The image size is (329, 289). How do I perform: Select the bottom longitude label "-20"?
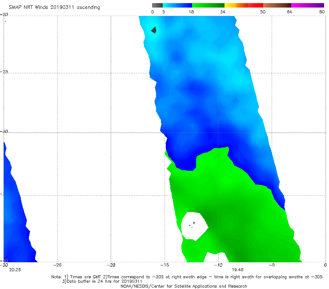tap(111, 265)
